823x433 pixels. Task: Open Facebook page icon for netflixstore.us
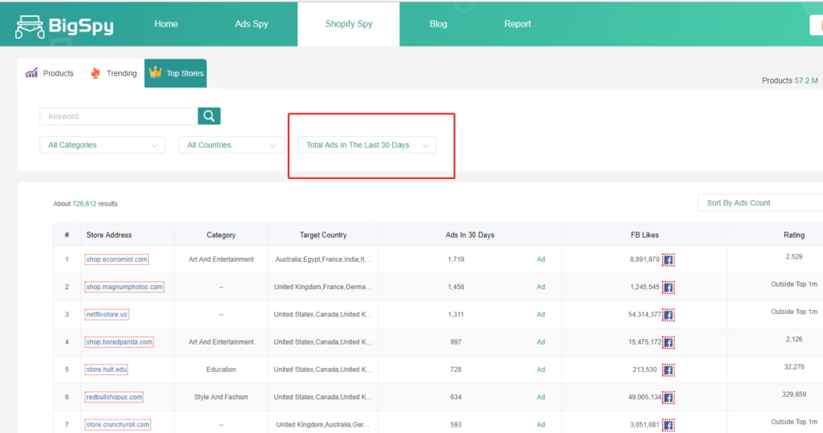click(x=668, y=315)
